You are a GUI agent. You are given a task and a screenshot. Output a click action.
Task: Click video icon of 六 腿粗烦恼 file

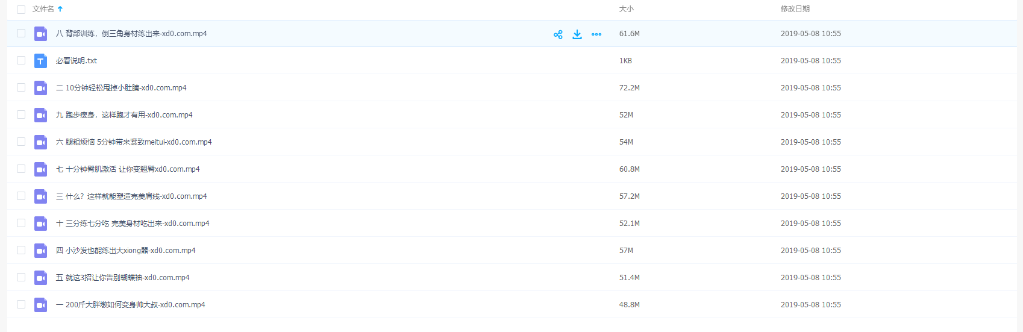coord(40,142)
